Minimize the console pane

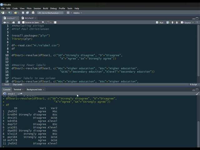[194, 90]
